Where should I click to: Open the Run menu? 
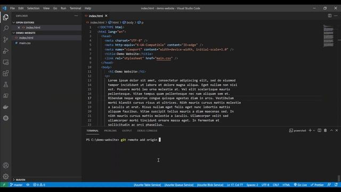63,9
